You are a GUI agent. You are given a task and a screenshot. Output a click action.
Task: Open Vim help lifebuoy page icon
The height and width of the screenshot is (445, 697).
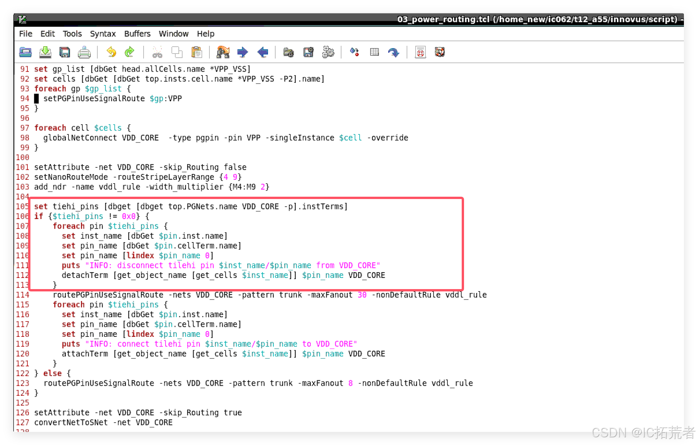click(x=421, y=52)
